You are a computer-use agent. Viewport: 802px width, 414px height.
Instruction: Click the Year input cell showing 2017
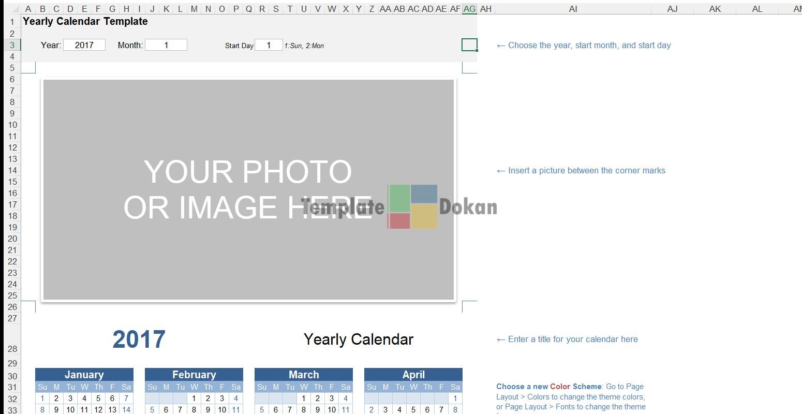click(x=84, y=45)
